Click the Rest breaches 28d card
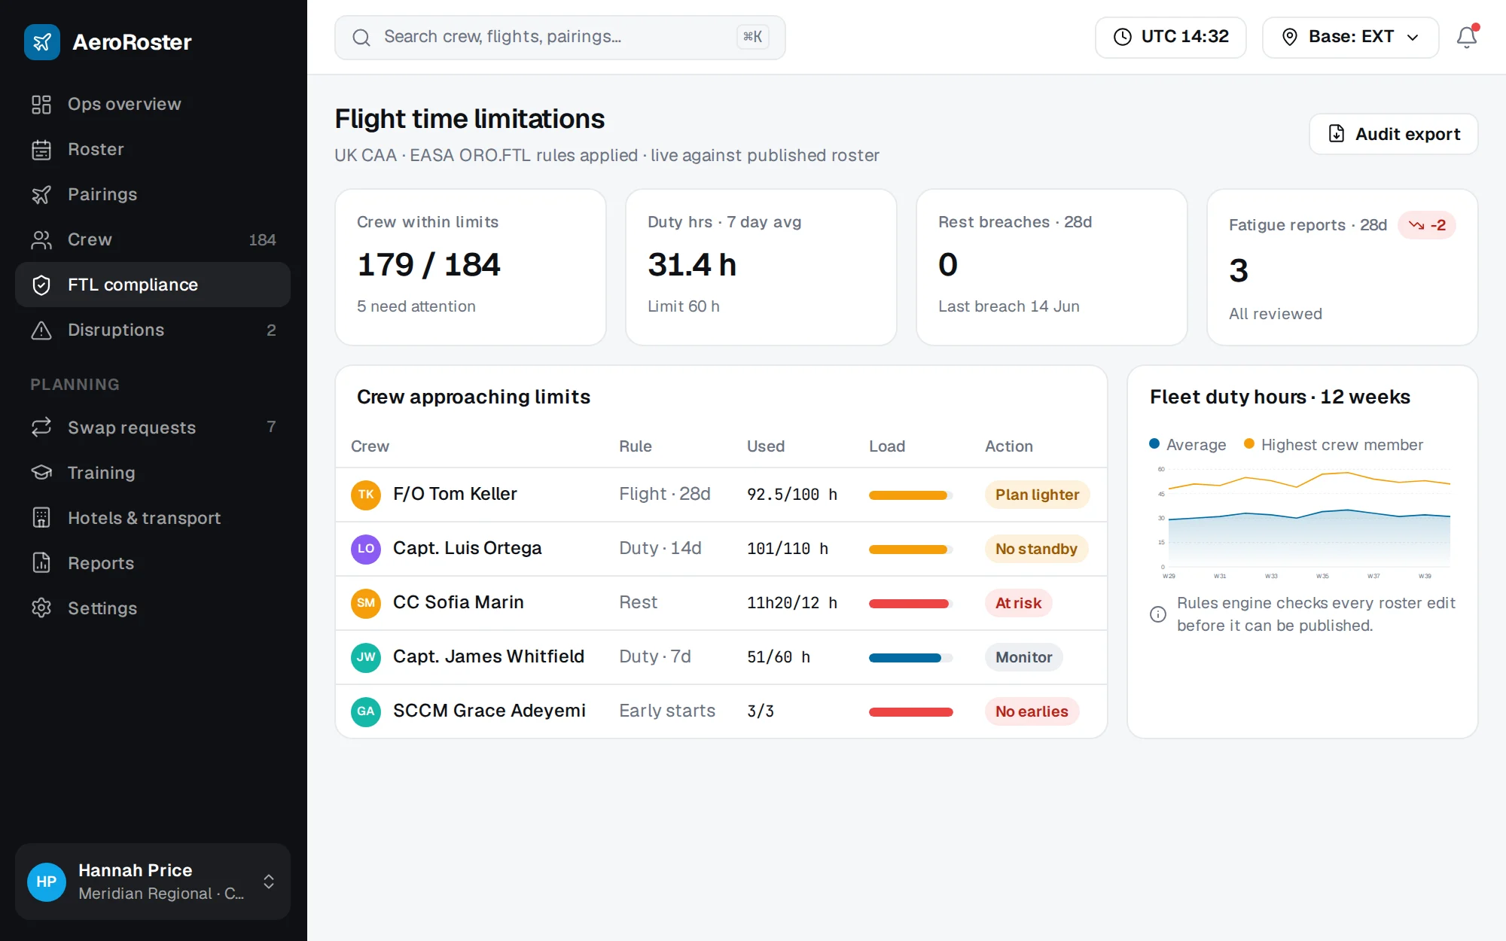The width and height of the screenshot is (1506, 941). (x=1052, y=267)
